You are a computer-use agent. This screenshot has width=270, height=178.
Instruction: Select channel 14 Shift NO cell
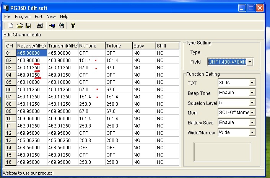[x=168, y=148]
